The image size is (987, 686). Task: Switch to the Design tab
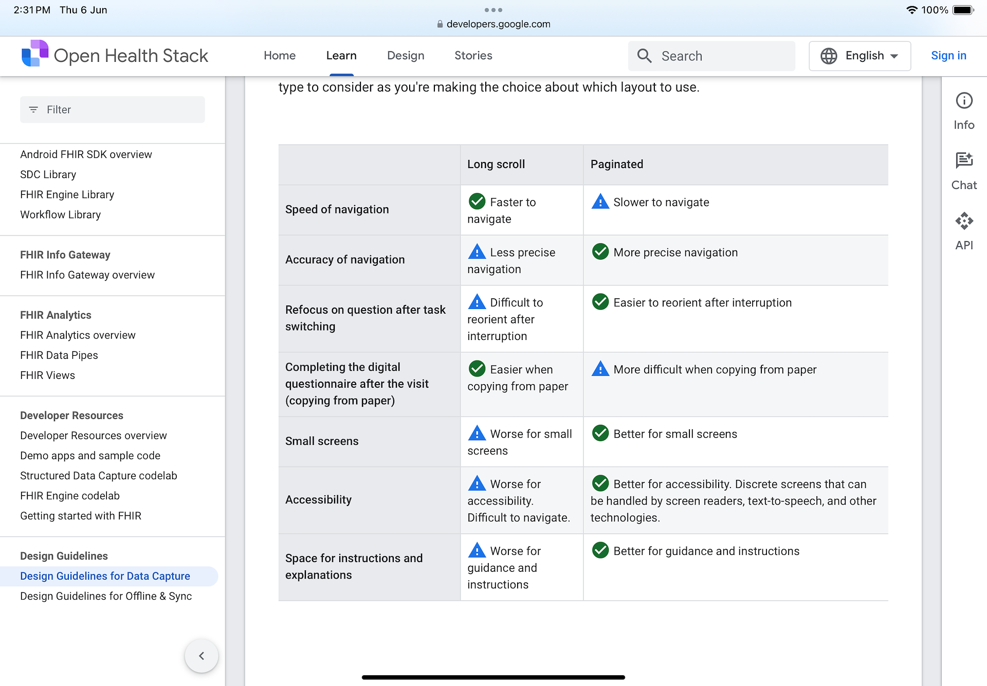coord(406,56)
